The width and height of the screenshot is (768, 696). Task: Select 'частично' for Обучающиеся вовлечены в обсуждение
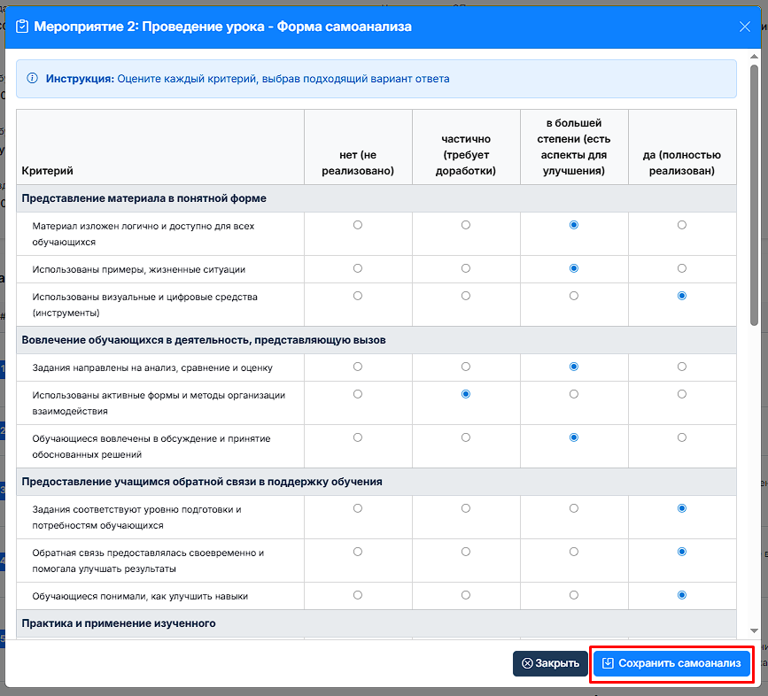pos(466,437)
